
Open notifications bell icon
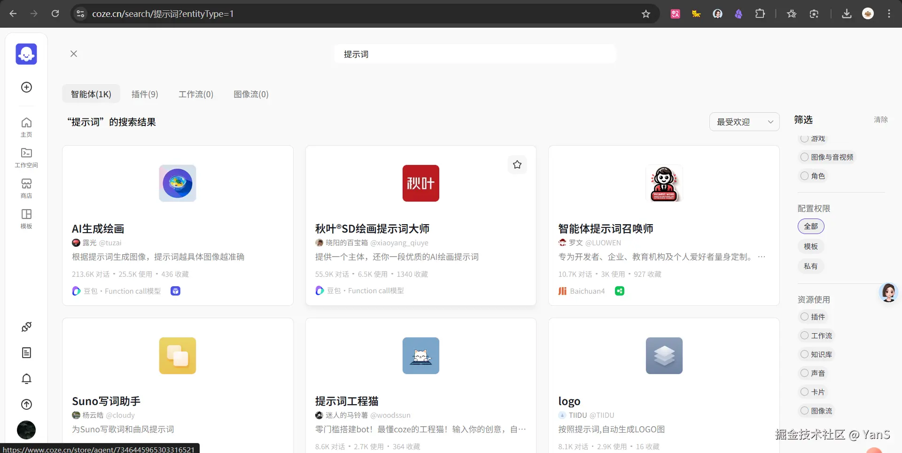pyautogui.click(x=27, y=379)
